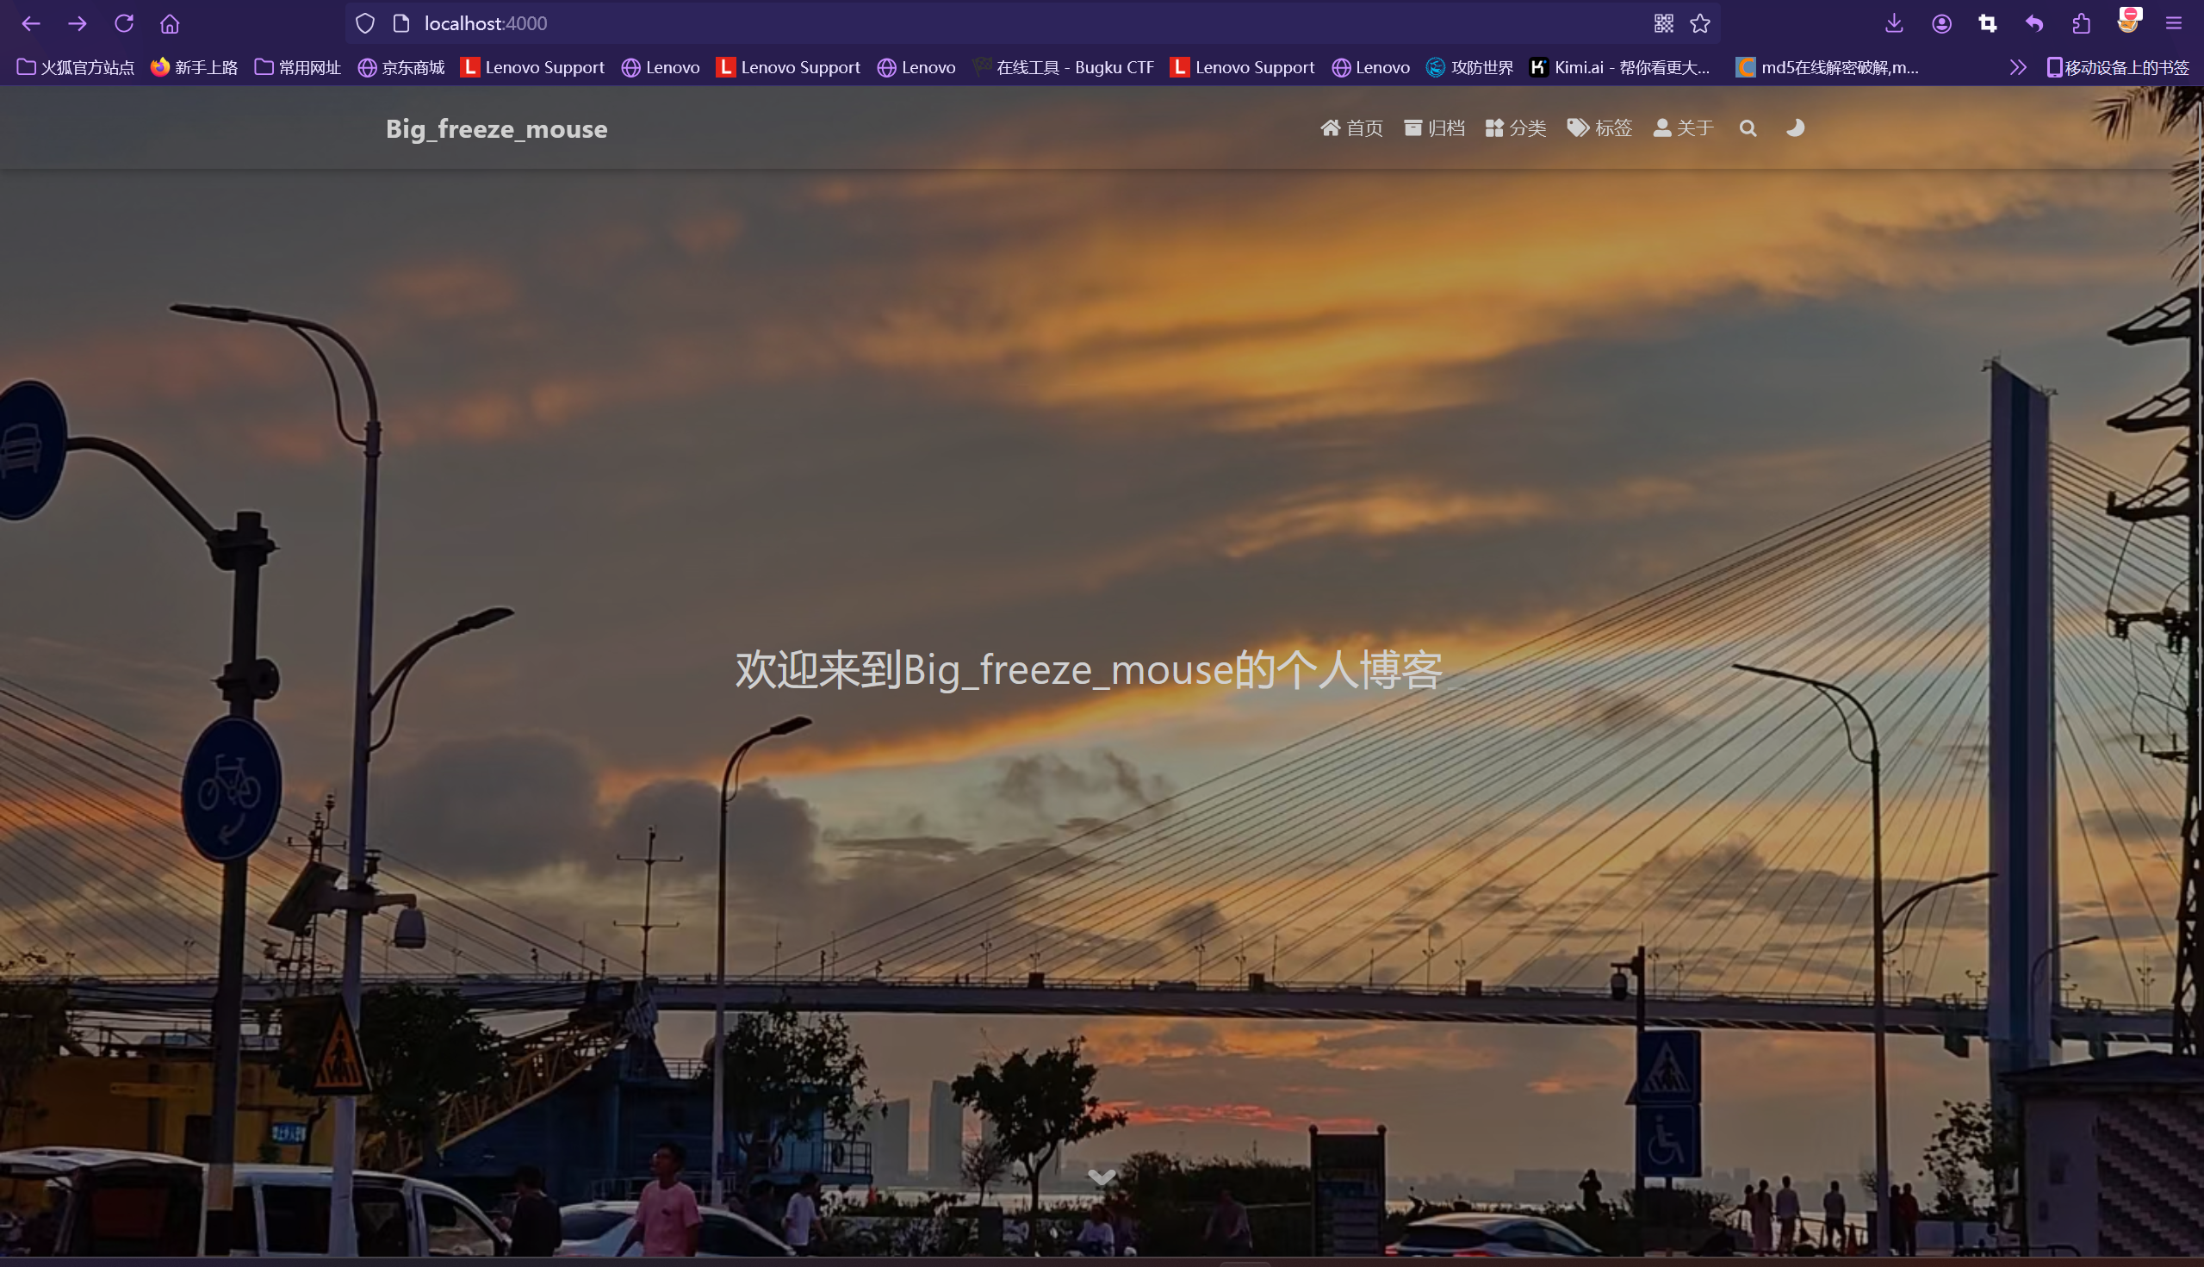Click the screenshot crop tool icon
The height and width of the screenshot is (1267, 2204).
click(1987, 23)
